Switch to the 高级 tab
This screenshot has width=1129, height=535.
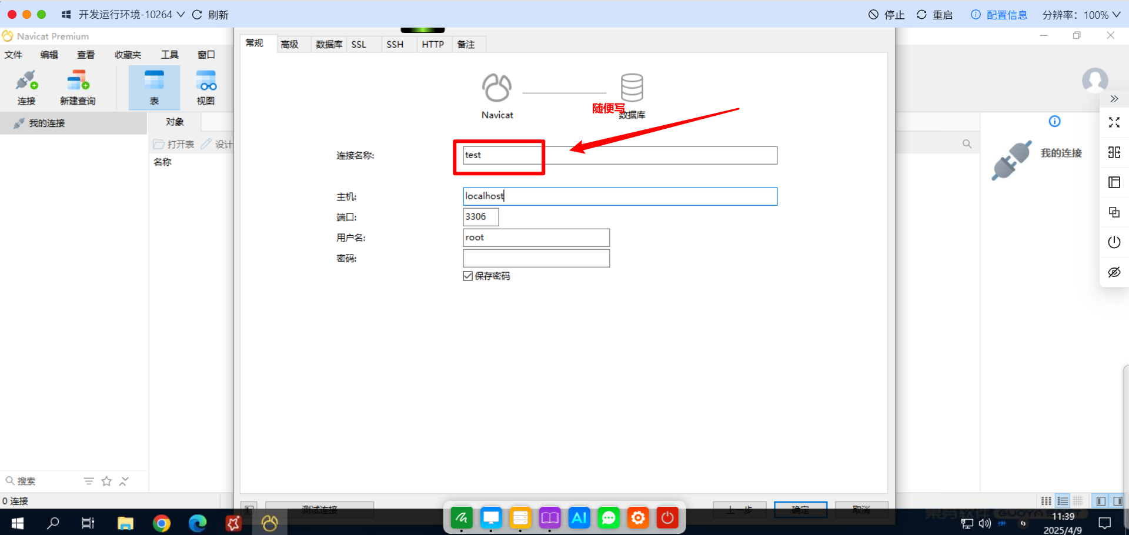click(290, 44)
